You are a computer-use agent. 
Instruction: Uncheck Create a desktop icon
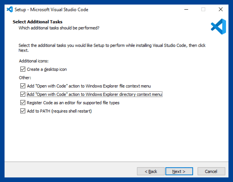(23, 69)
